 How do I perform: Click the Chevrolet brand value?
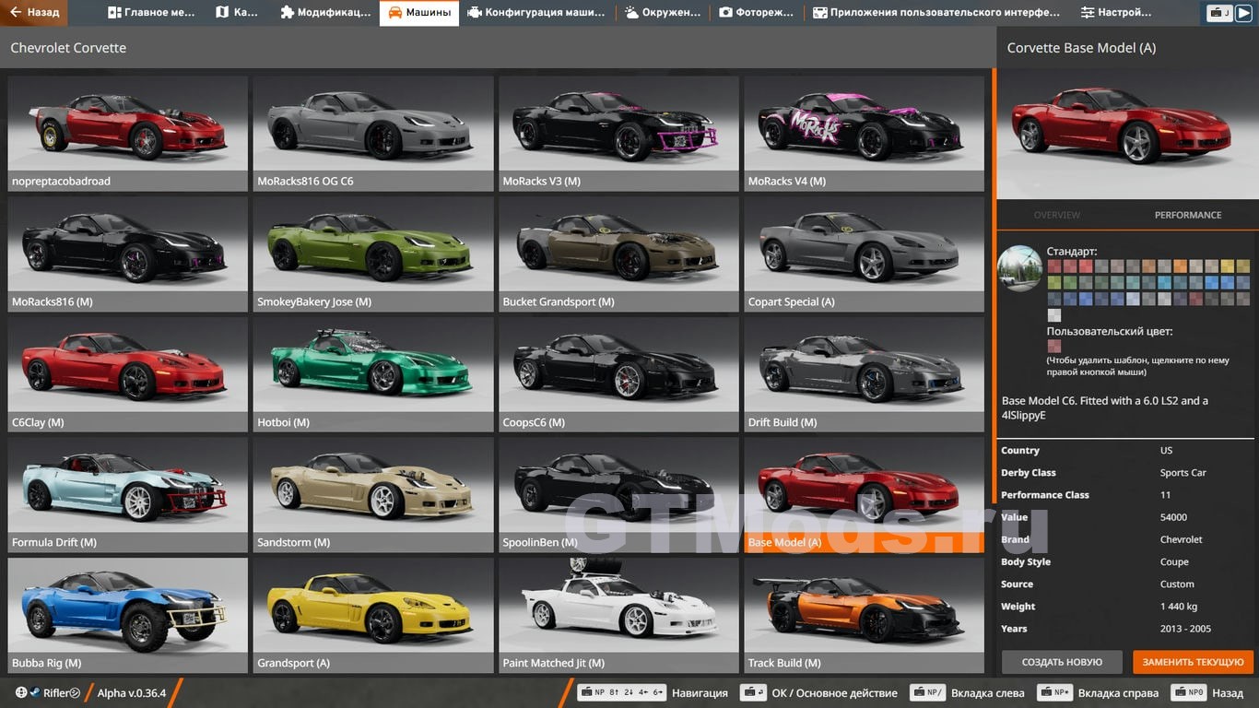coord(1182,539)
